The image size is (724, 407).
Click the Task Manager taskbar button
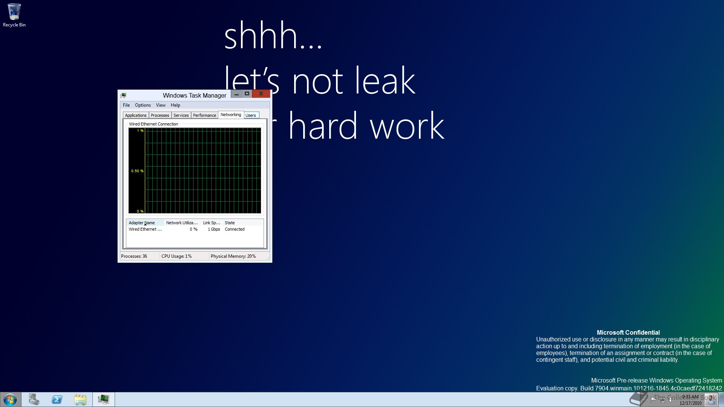click(x=104, y=399)
